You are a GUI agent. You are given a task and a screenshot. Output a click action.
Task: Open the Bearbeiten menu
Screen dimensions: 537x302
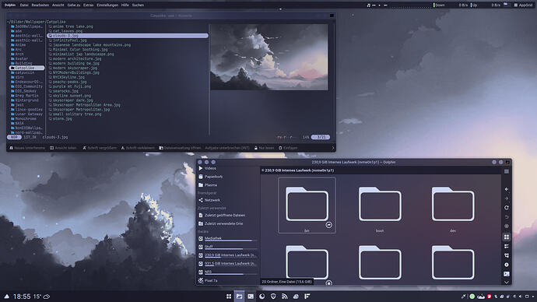[40, 5]
